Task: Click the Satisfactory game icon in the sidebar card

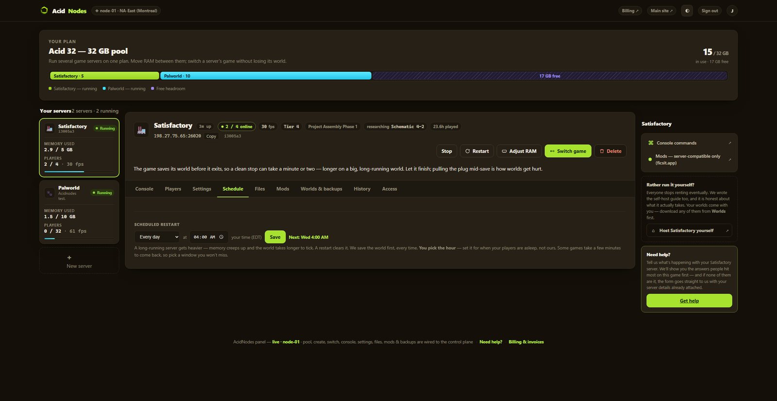Action: (50, 128)
